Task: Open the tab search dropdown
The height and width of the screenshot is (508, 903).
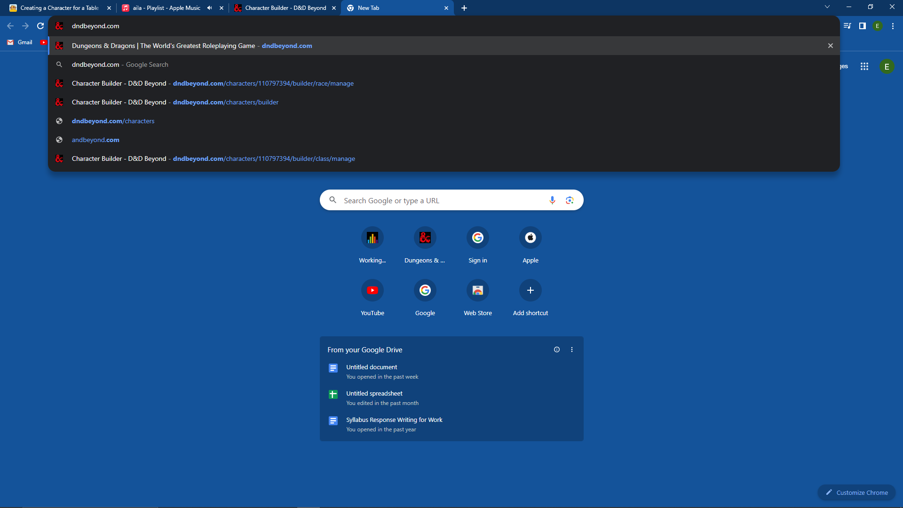Action: (x=827, y=7)
